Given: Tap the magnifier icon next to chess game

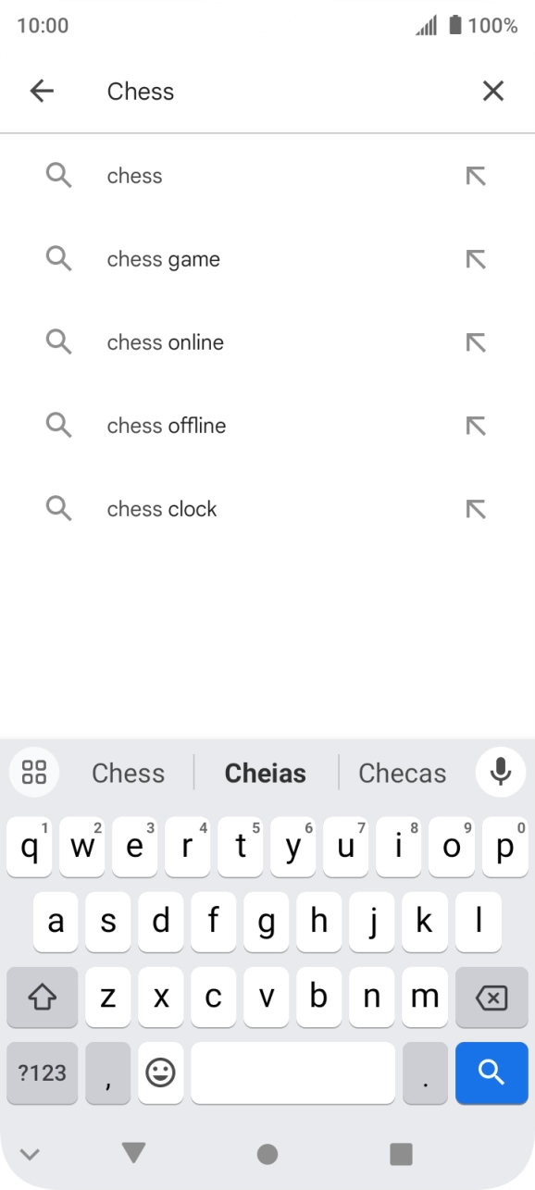Looking at the screenshot, I should pos(58,259).
